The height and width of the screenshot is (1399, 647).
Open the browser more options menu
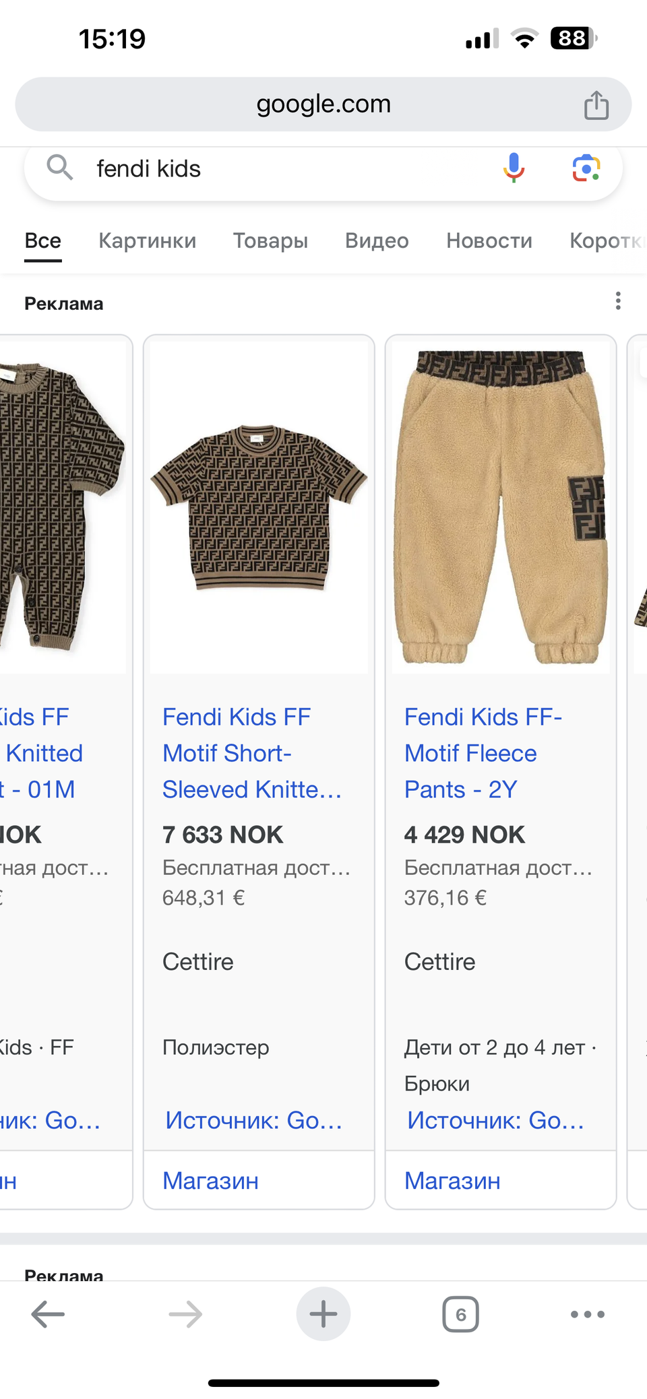(587, 1313)
